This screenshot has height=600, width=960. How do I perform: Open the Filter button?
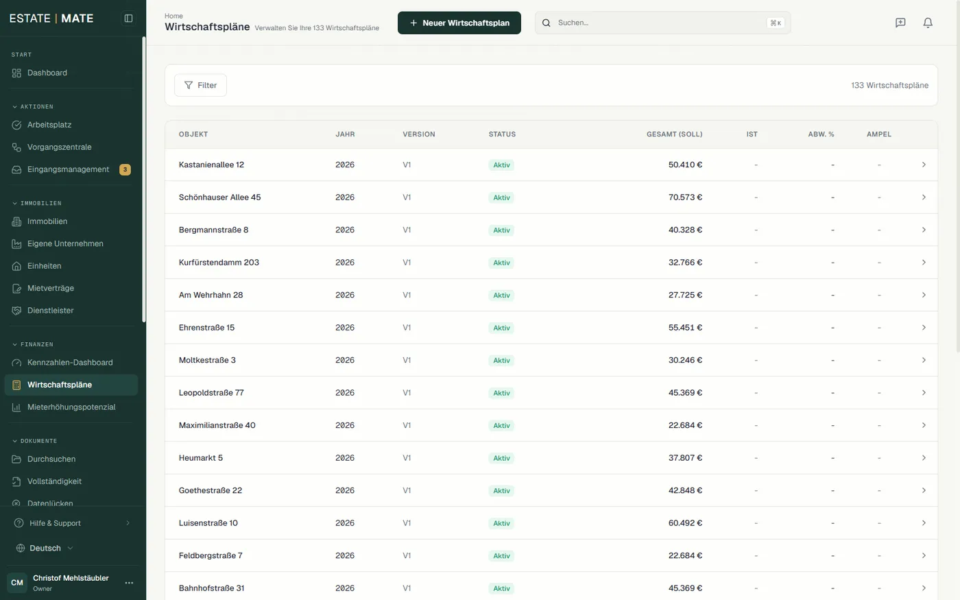point(200,85)
